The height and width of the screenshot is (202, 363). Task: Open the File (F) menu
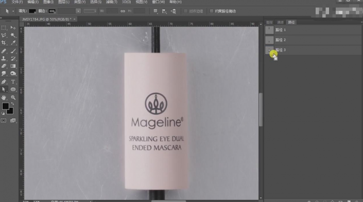[x=17, y=2]
